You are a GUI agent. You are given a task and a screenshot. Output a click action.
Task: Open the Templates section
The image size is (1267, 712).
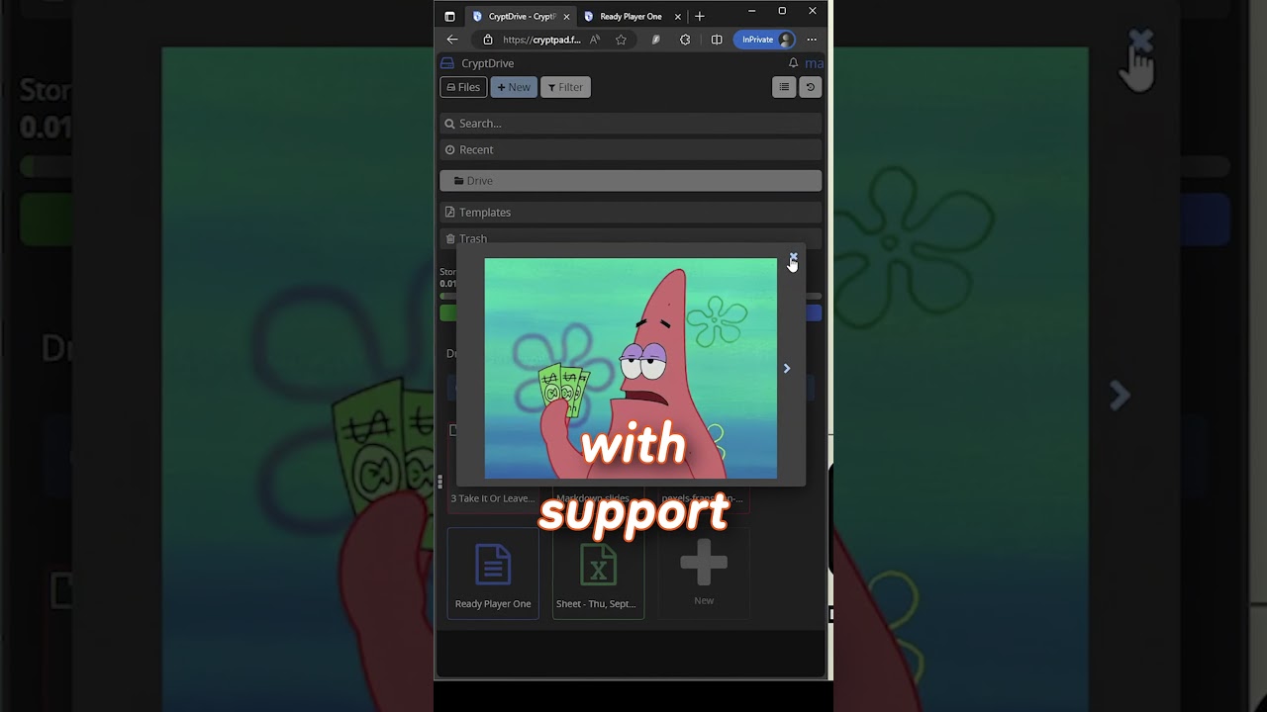(631, 213)
